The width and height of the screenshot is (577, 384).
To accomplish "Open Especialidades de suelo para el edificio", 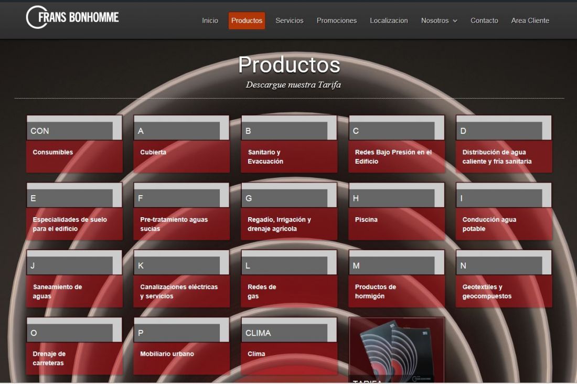I will point(74,211).
